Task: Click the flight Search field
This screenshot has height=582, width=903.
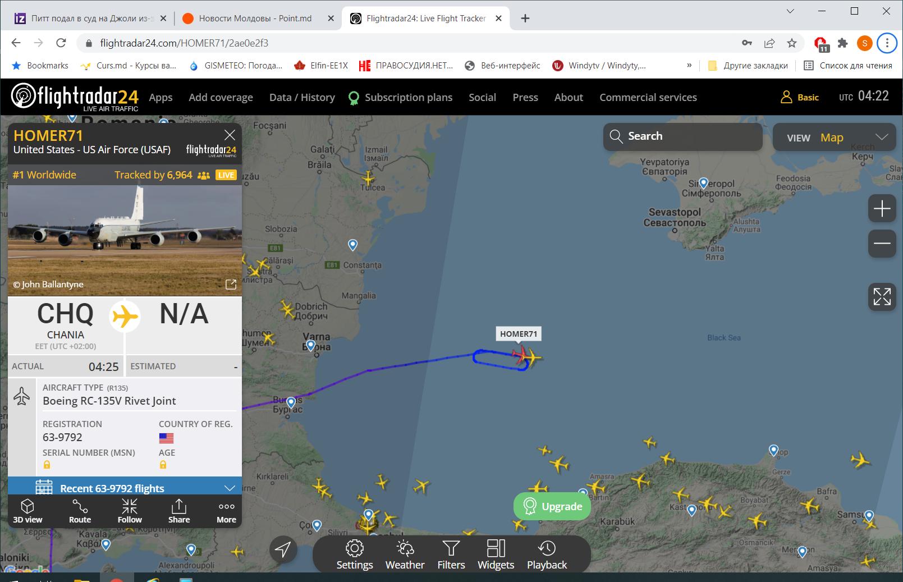Action: point(682,136)
